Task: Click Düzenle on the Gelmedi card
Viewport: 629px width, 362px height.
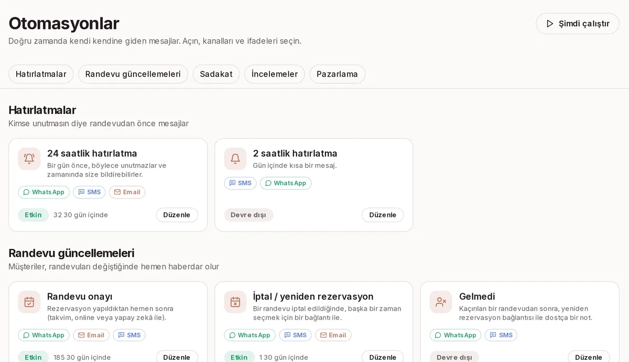Action: point(589,357)
